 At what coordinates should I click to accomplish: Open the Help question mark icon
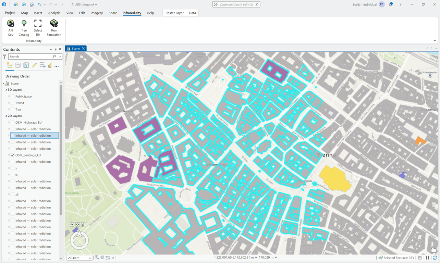(400, 4)
